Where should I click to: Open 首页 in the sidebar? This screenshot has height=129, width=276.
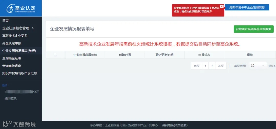[x=5, y=21]
